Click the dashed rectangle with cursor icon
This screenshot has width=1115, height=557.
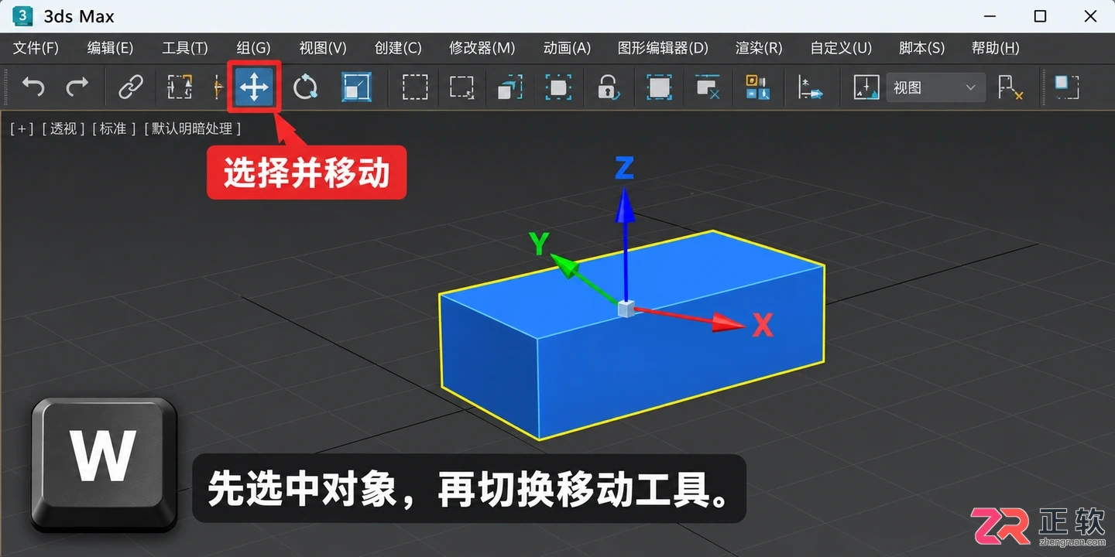(x=462, y=87)
